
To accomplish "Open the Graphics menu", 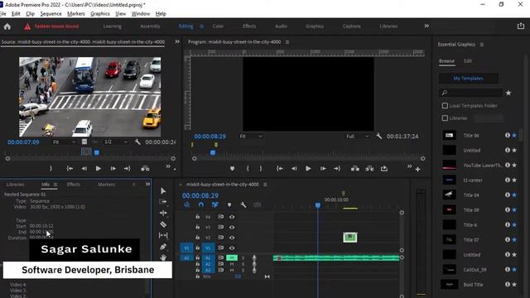I will [x=100, y=14].
